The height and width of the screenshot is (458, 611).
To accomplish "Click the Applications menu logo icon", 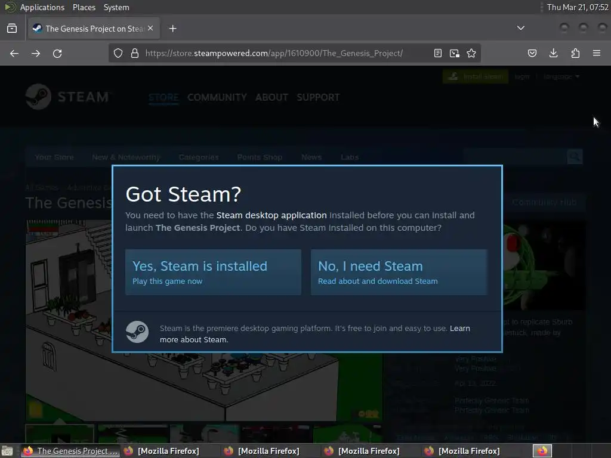I will coord(10,7).
